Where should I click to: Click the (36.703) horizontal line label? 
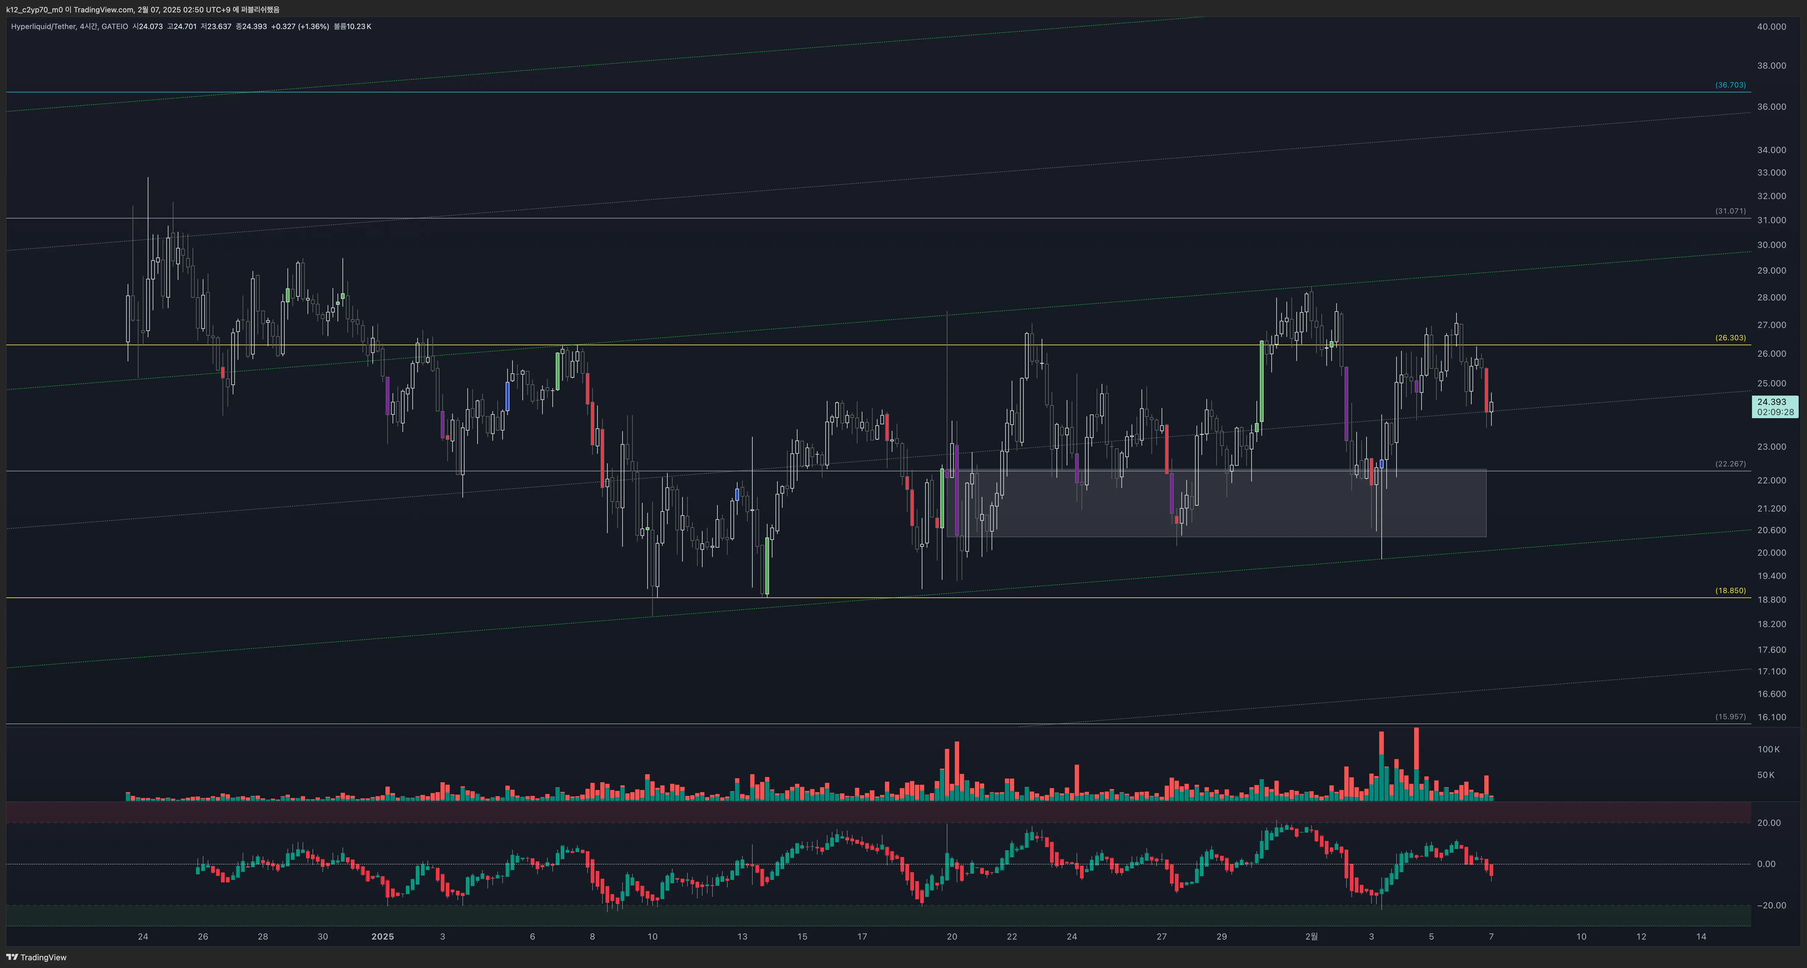[1731, 85]
